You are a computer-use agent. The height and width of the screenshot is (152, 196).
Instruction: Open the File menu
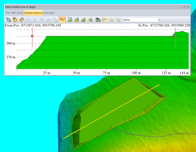pyautogui.click(x=7, y=13)
